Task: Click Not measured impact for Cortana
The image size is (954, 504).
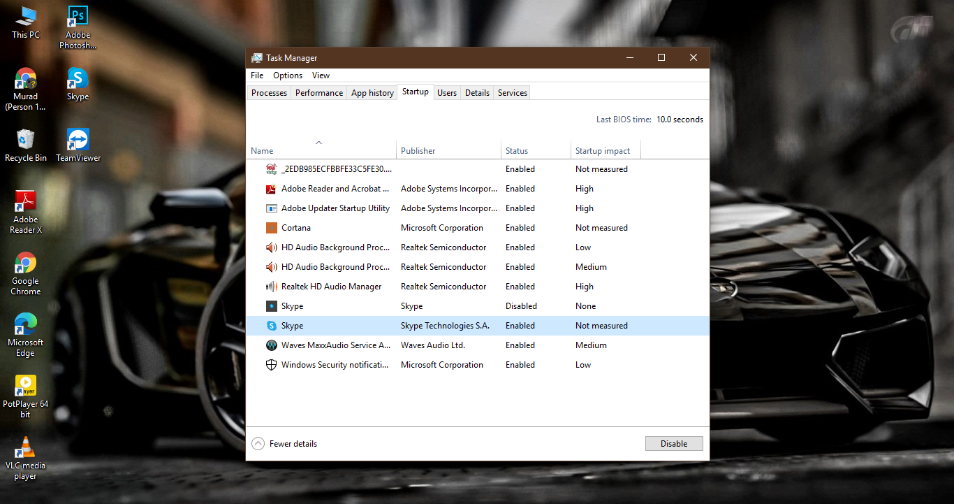Action: tap(601, 228)
